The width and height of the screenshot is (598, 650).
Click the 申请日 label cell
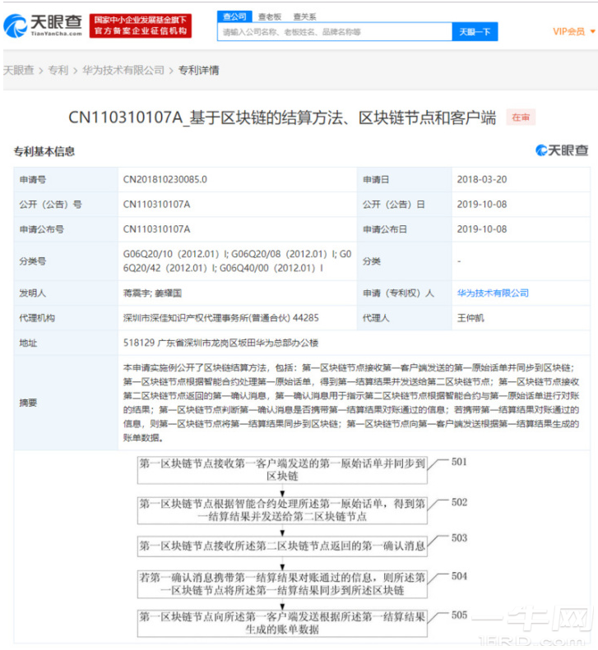pos(405,179)
